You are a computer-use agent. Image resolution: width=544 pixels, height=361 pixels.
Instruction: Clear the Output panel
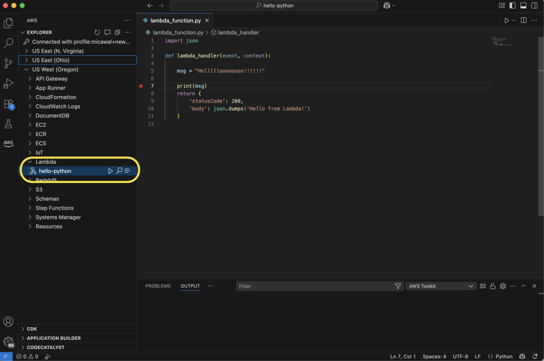click(x=482, y=286)
